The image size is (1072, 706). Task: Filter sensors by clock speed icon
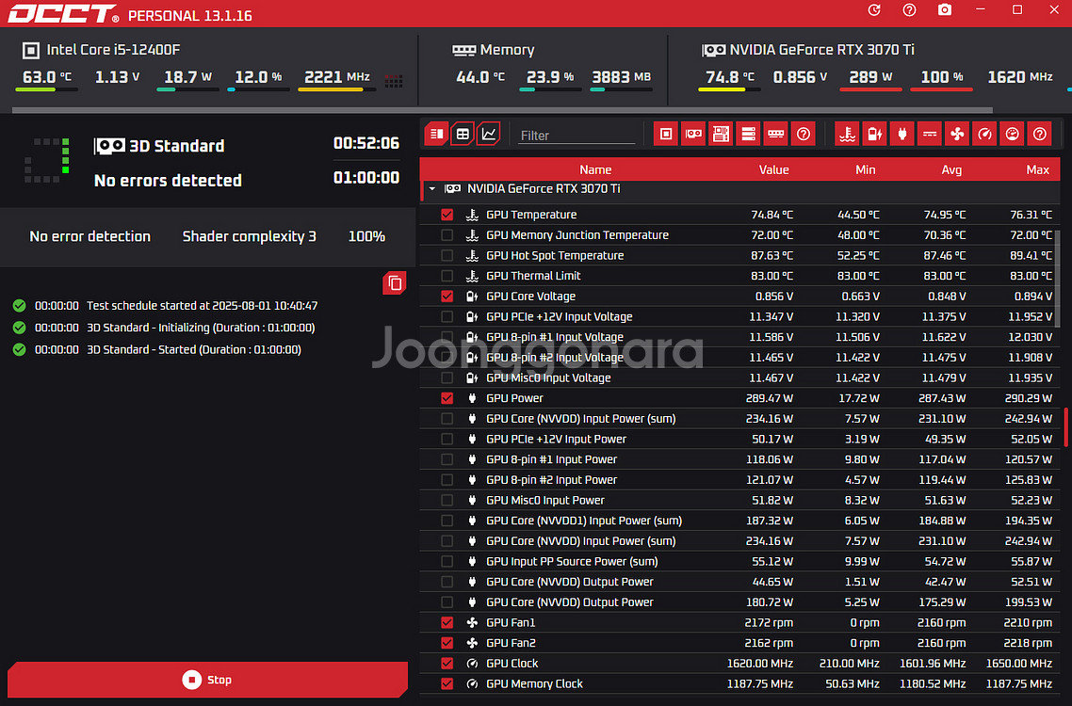pyautogui.click(x=984, y=134)
